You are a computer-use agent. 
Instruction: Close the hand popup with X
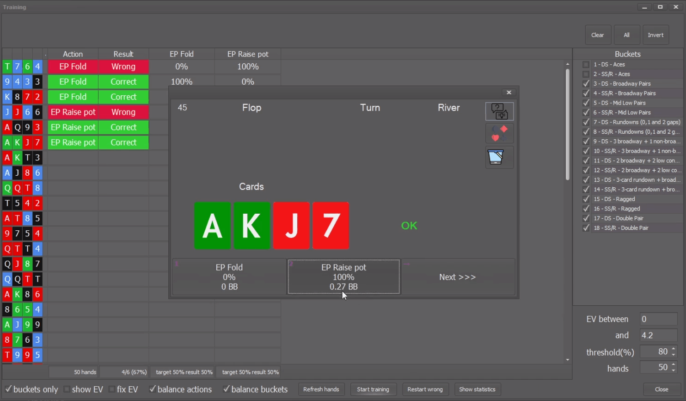509,93
